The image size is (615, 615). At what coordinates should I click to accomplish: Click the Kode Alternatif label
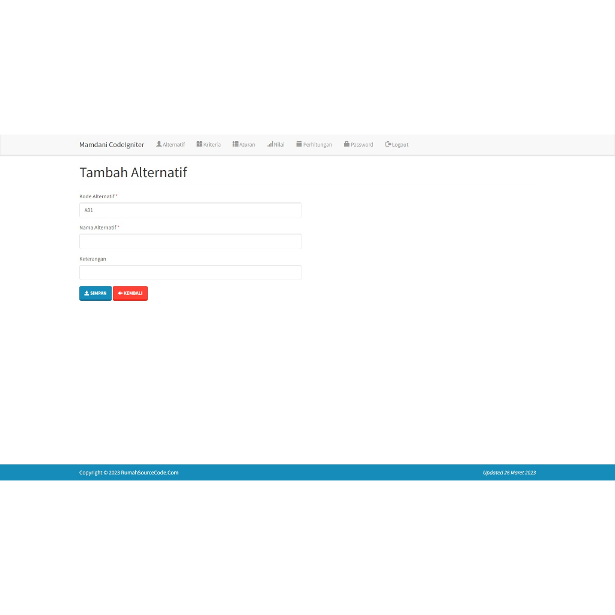[x=97, y=196]
